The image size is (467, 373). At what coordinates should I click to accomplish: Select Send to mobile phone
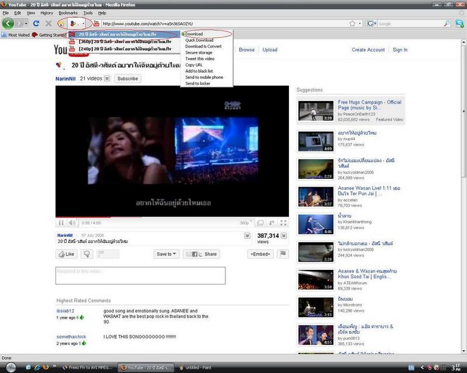pos(204,78)
